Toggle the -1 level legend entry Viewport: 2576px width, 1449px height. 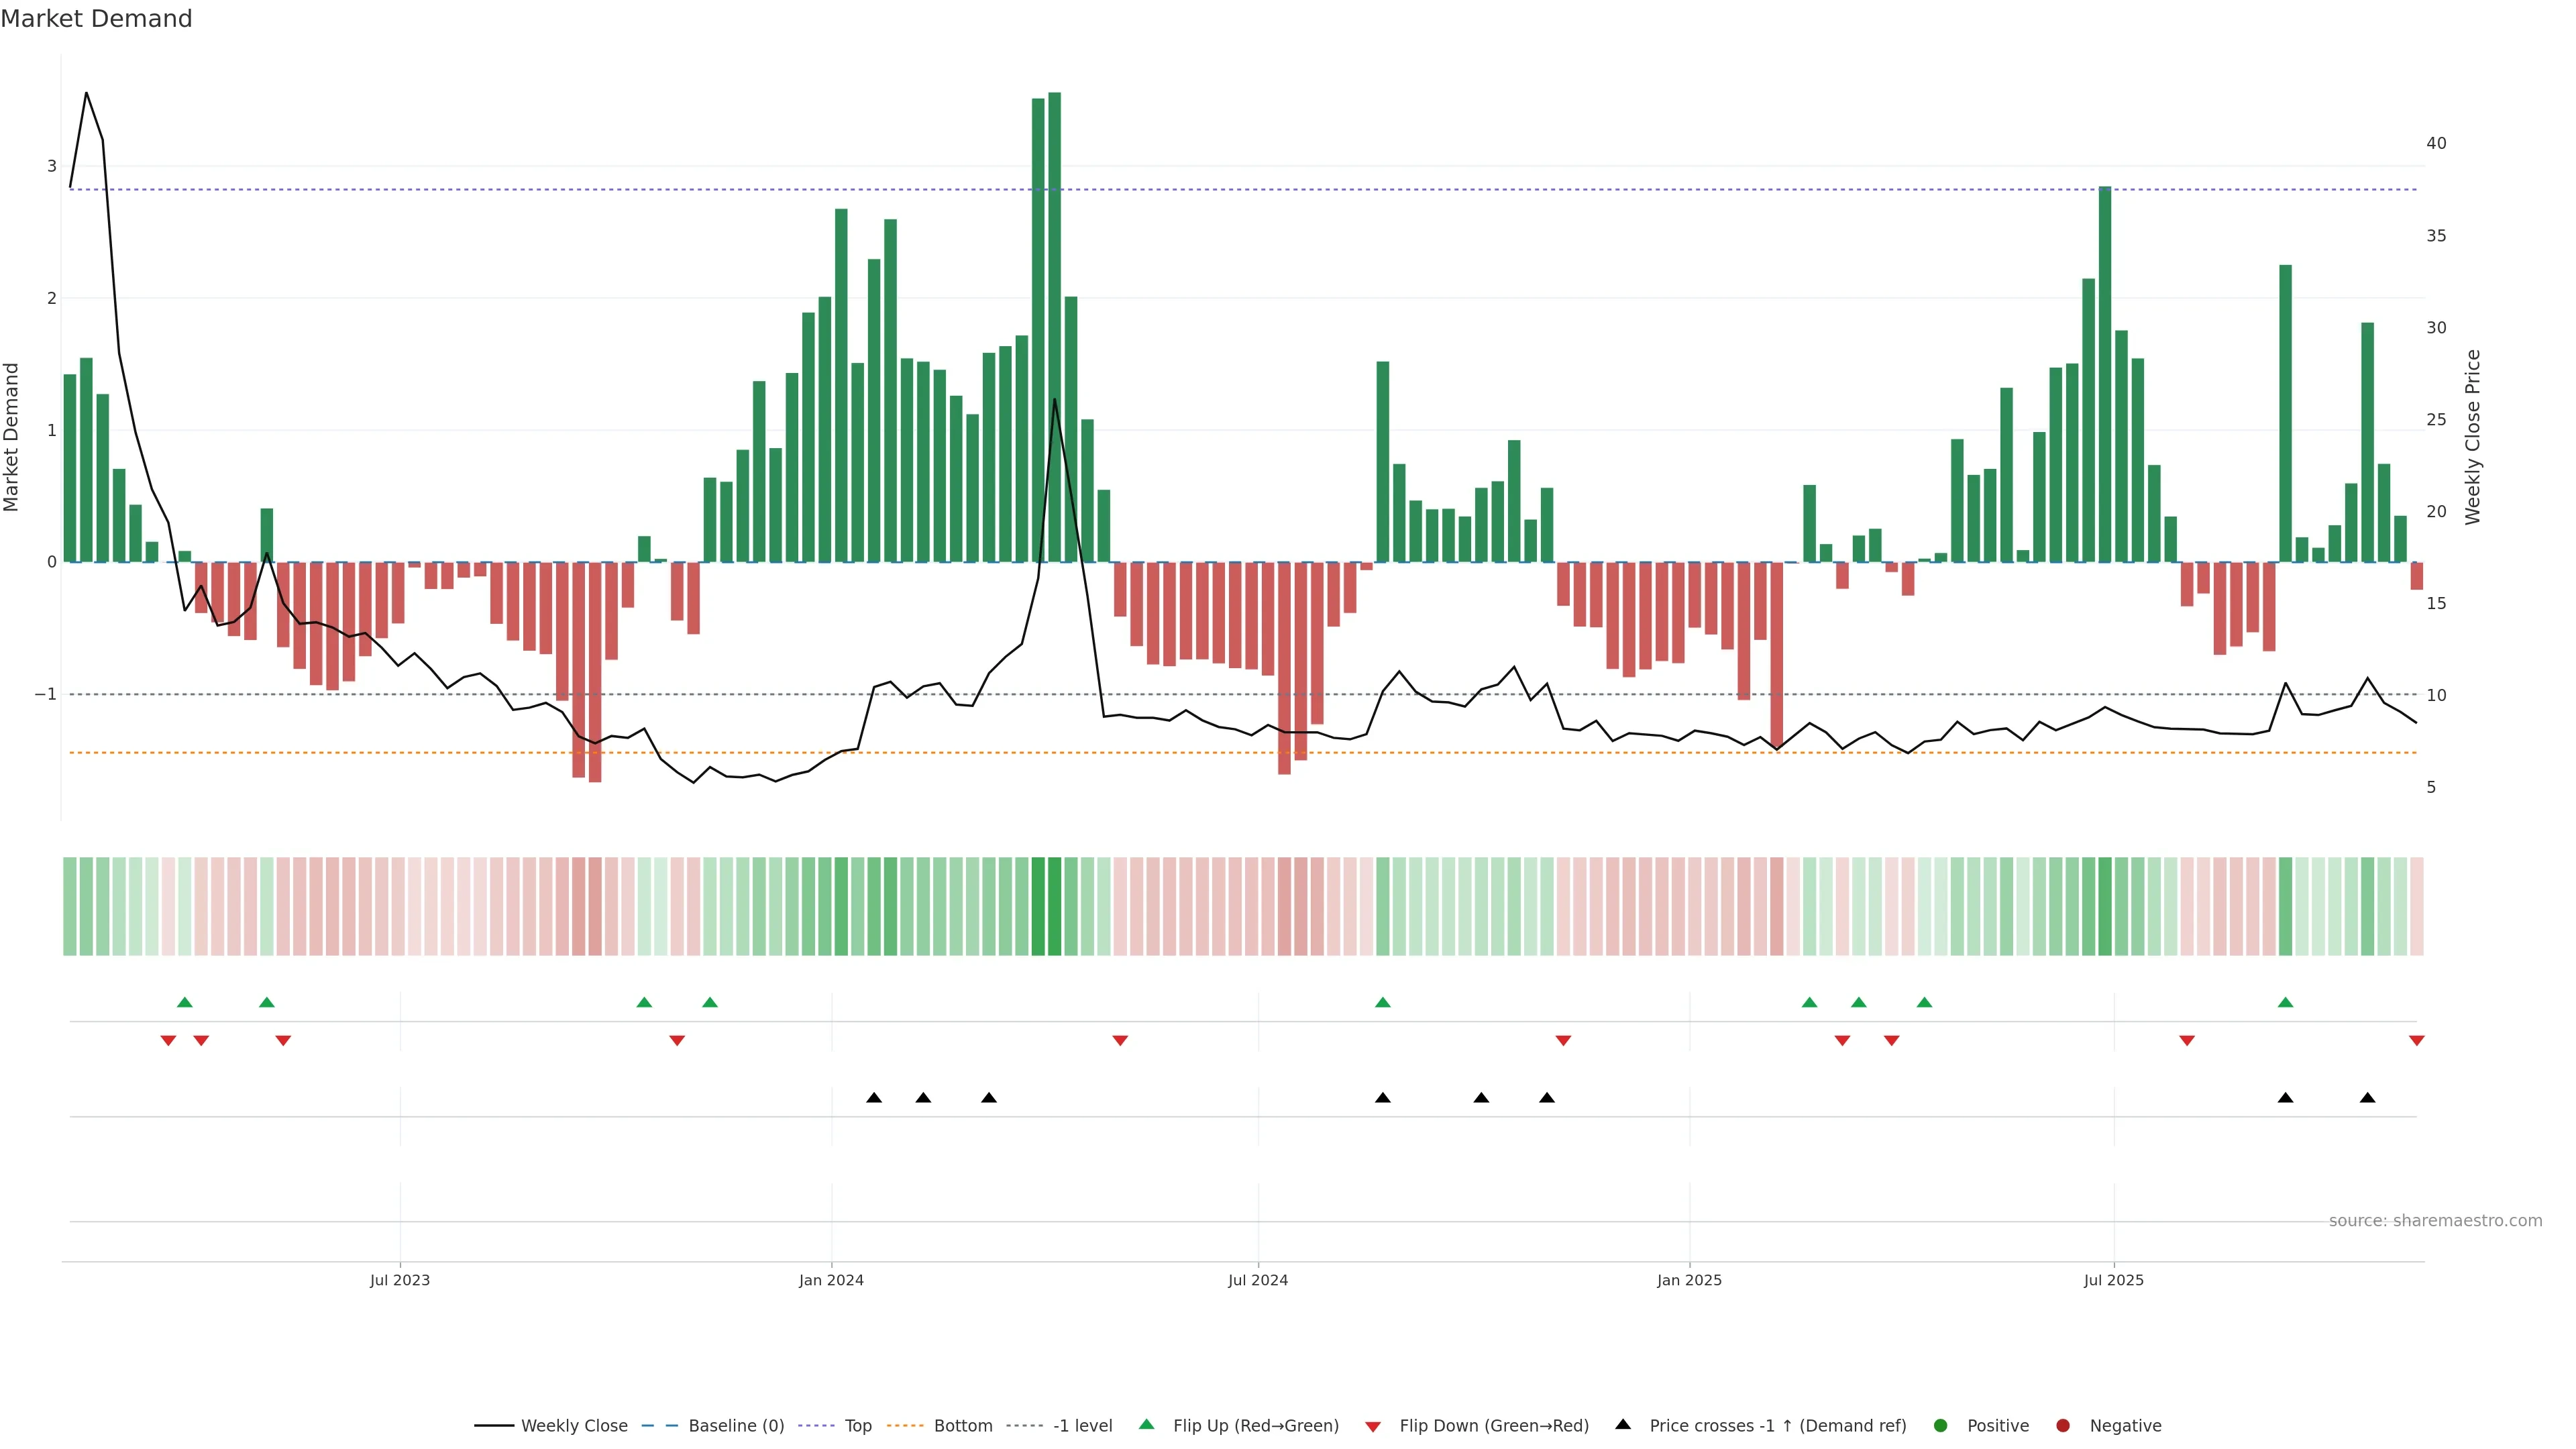[x=1082, y=1426]
